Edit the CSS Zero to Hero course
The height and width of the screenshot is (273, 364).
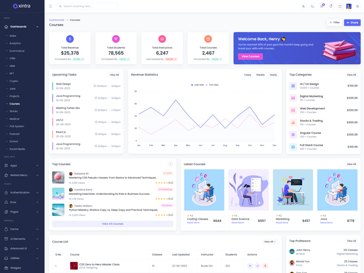tap(258, 266)
